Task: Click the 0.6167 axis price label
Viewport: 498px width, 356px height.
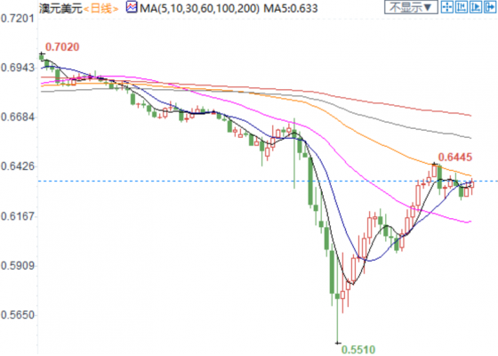Action: (x=18, y=216)
